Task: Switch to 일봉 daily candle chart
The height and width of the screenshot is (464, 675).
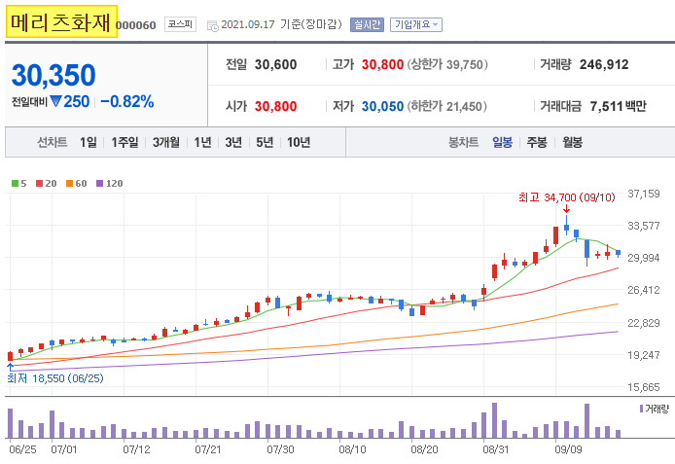Action: (x=503, y=142)
